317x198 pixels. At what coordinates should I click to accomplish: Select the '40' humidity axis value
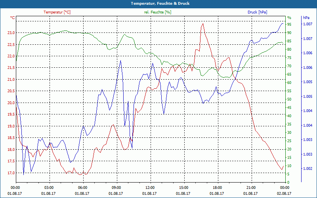point(289,116)
